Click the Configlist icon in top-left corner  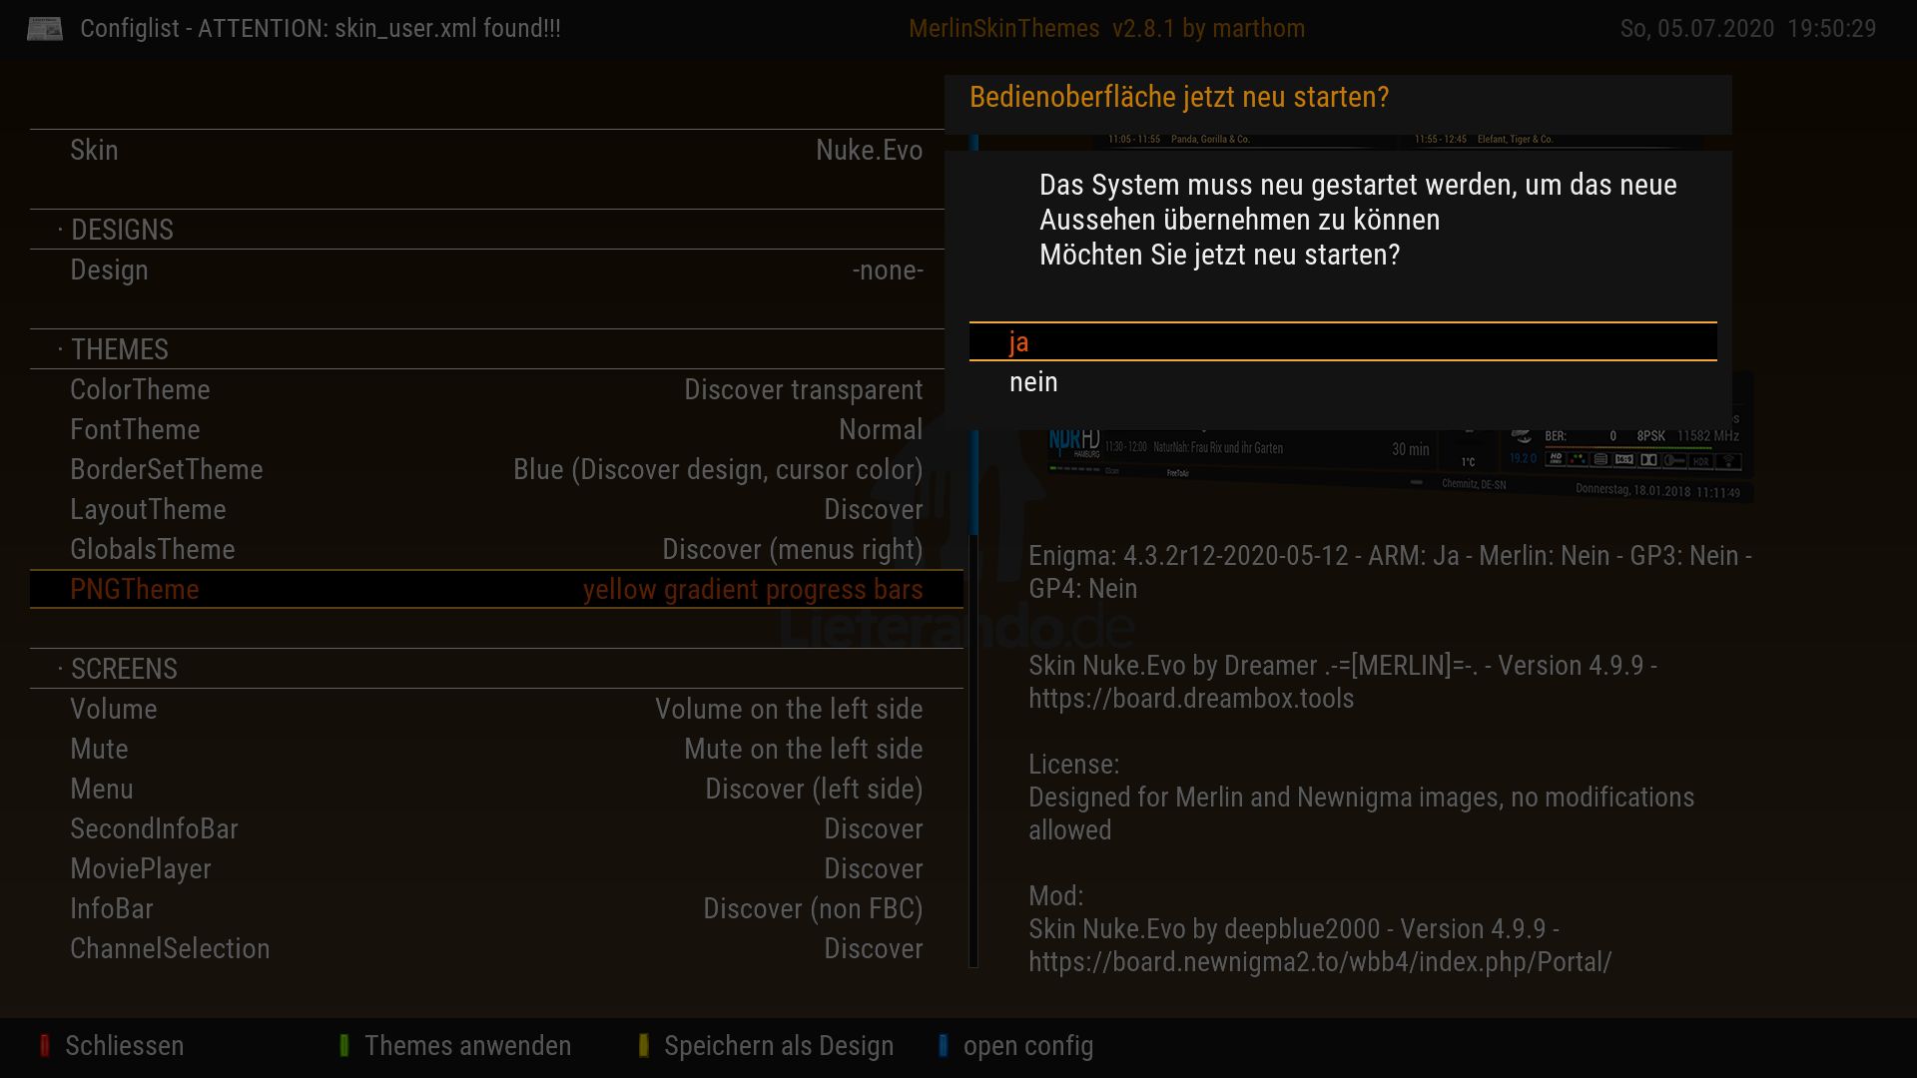(x=44, y=29)
